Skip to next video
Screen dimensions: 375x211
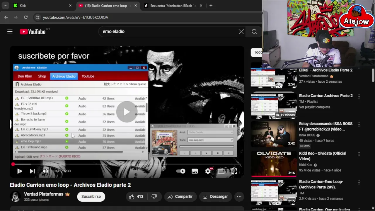point(32,171)
